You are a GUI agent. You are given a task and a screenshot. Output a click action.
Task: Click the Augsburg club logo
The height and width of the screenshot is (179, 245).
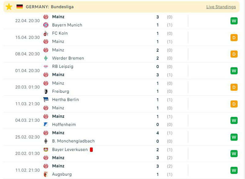pyautogui.click(x=46, y=174)
